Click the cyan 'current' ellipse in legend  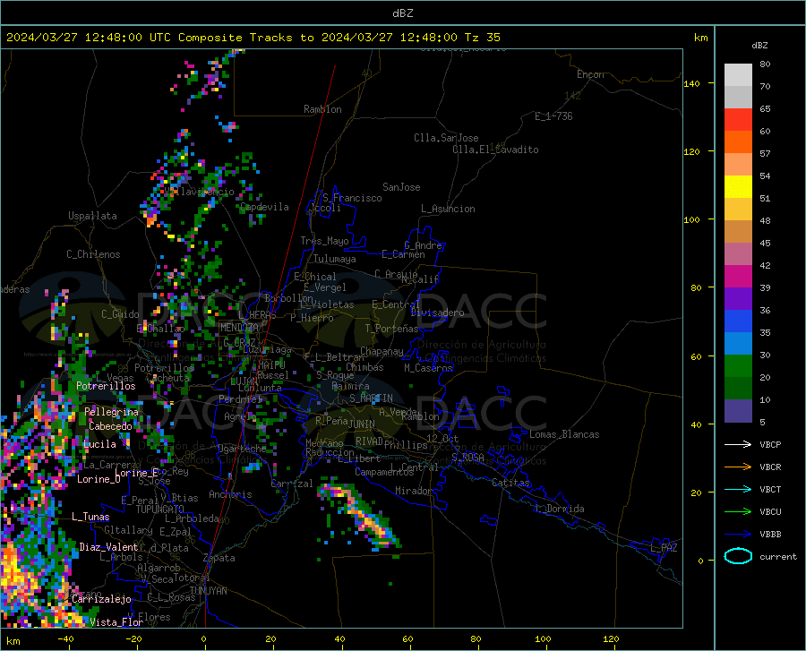(738, 556)
